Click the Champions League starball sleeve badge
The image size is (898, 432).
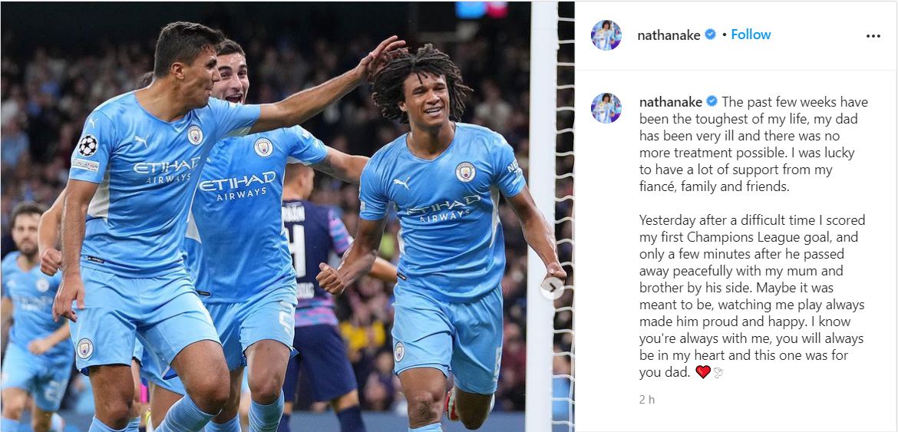[x=87, y=145]
